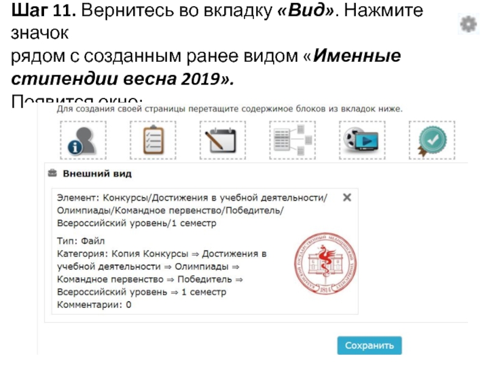This screenshot has height=367, width=489.
Task: Select the profile info person block icon
Action: click(83, 141)
